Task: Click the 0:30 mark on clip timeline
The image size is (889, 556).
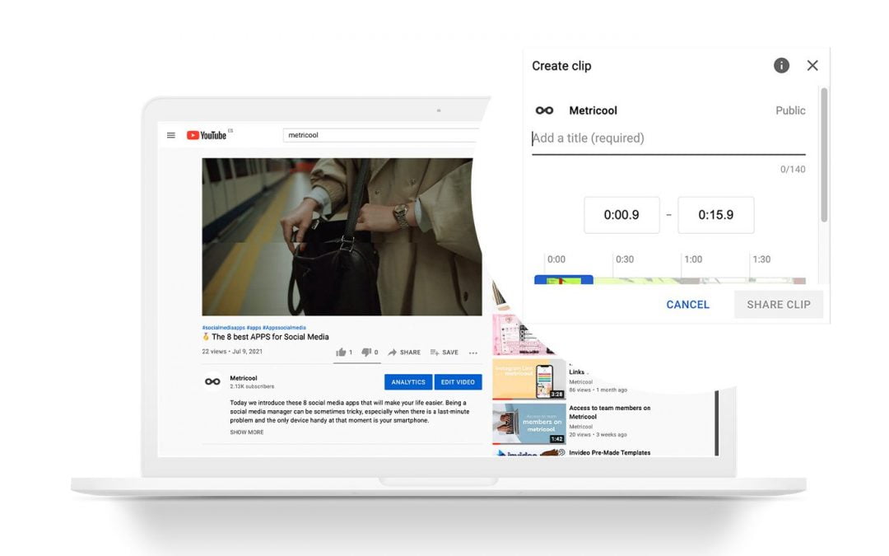Action: click(x=624, y=259)
